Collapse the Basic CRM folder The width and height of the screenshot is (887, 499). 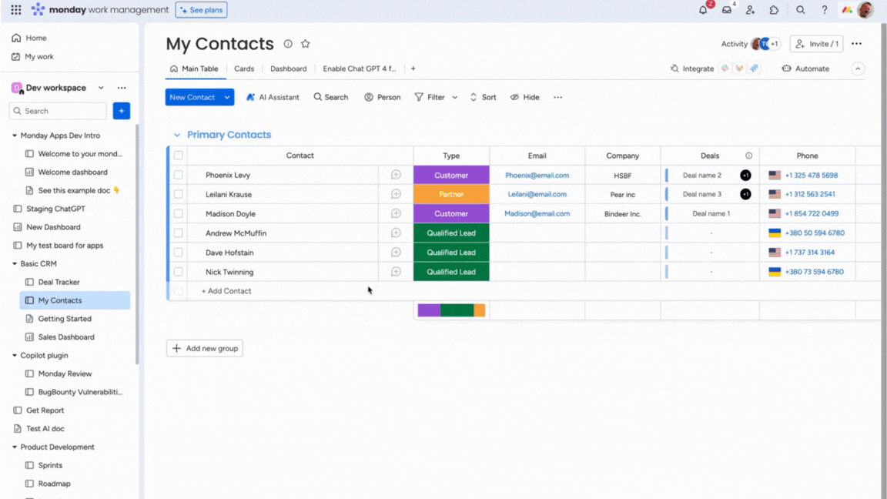15,263
